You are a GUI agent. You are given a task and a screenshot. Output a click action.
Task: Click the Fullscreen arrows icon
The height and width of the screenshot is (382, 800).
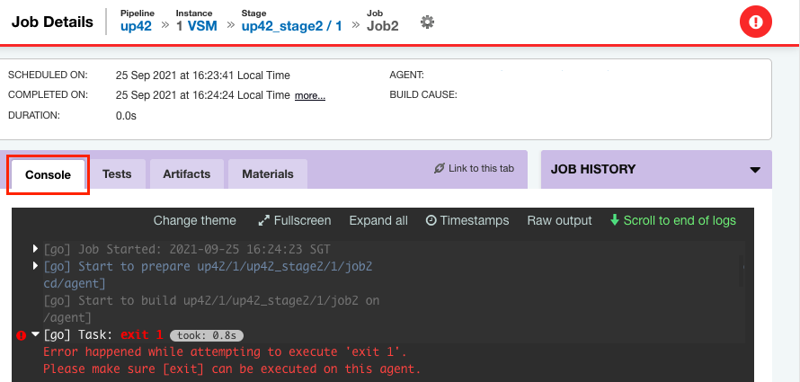[263, 220]
